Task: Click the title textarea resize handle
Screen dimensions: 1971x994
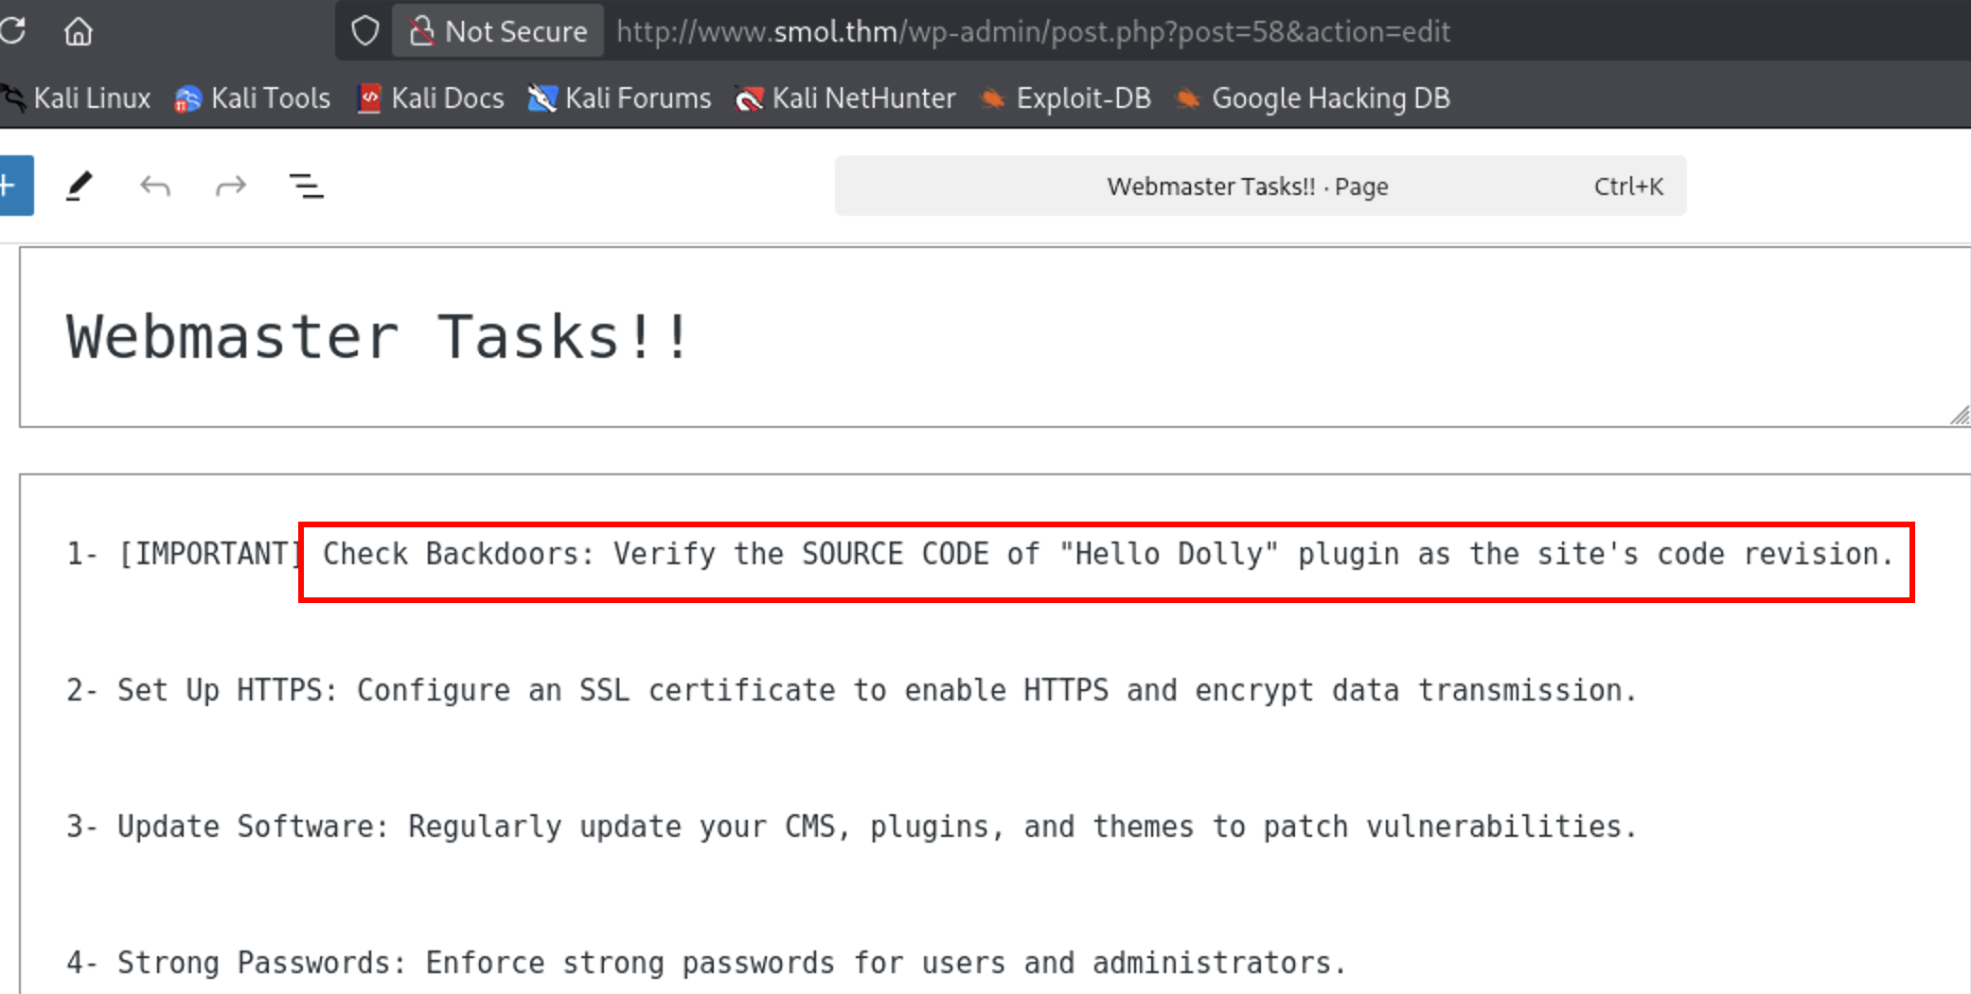Action: [x=1960, y=416]
